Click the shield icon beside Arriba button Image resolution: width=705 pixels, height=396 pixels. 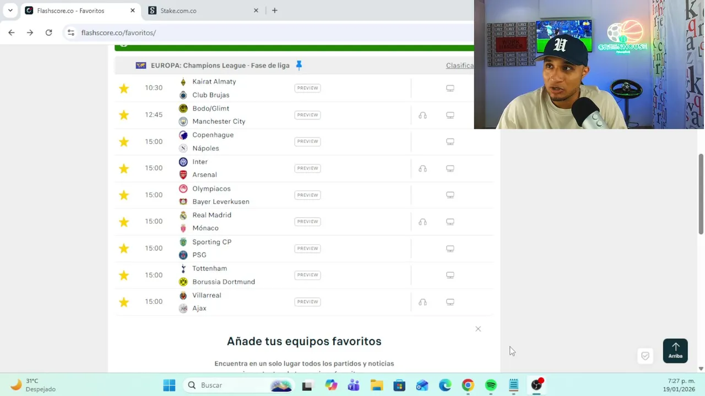tap(645, 356)
